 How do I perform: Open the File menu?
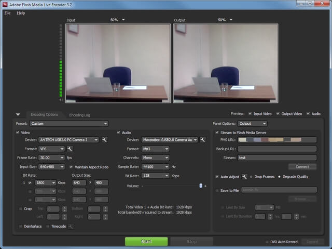click(7, 13)
